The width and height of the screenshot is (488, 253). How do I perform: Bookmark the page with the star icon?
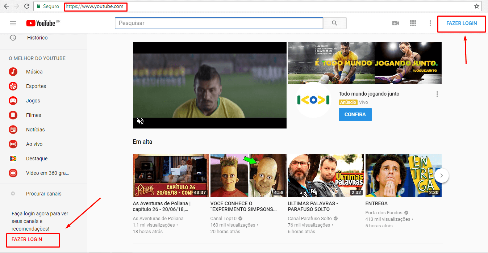point(477,6)
